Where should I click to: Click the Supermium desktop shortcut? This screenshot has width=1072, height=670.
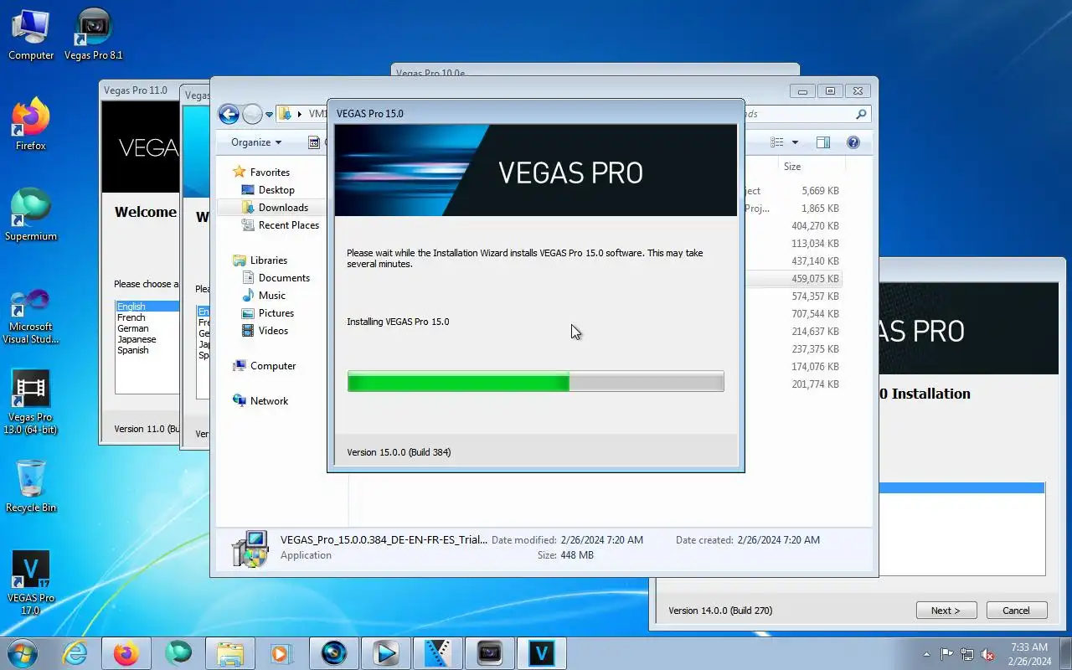(x=31, y=215)
